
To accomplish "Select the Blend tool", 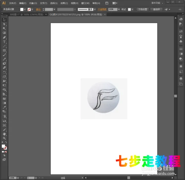I will click(x=4, y=111).
